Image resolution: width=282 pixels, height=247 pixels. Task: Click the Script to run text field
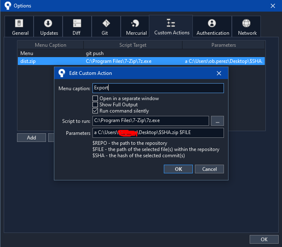pos(151,121)
